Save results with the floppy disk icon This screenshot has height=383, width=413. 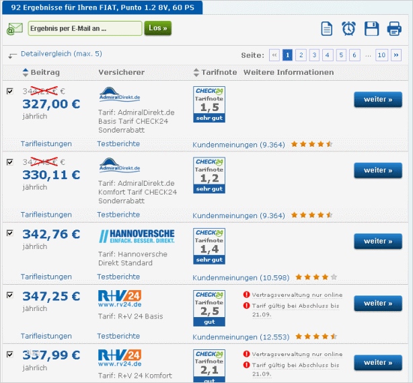tap(371, 28)
